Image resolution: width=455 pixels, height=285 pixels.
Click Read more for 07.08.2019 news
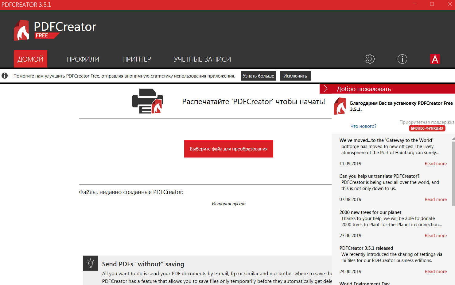pos(436,199)
